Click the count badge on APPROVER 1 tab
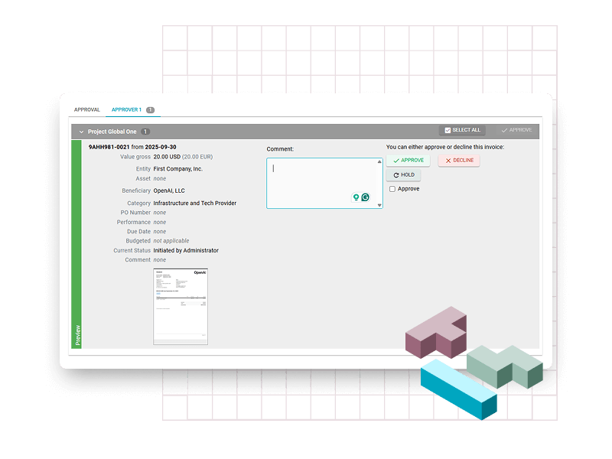The image size is (612, 459). [150, 109]
